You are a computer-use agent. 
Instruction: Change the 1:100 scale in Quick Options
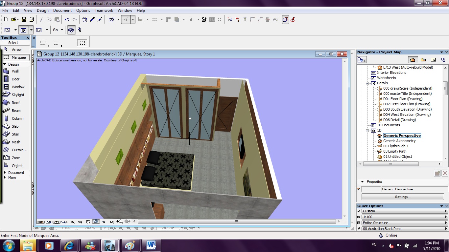point(404,217)
